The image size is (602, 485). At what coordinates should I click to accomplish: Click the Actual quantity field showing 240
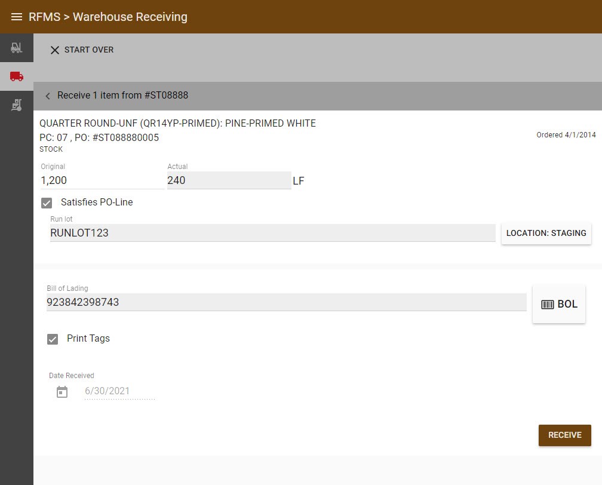click(x=229, y=180)
